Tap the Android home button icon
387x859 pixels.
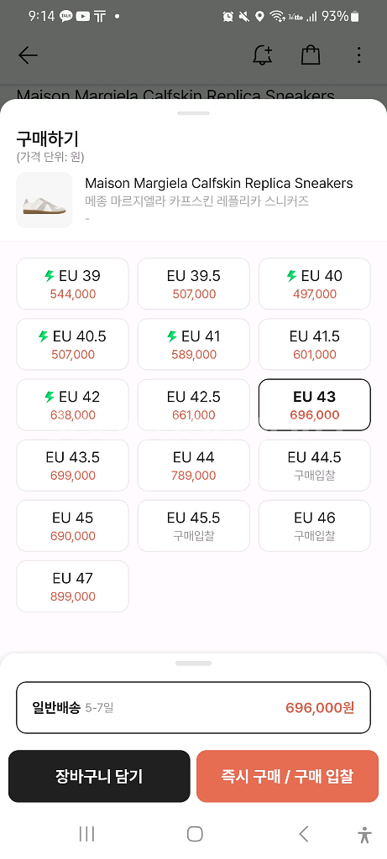coord(195,834)
